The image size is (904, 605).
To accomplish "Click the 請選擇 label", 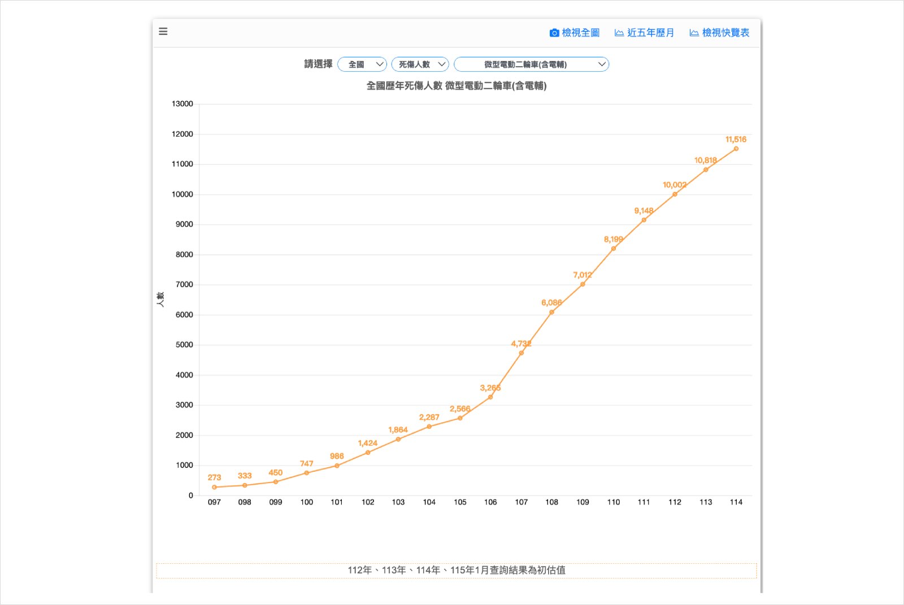I will point(319,64).
